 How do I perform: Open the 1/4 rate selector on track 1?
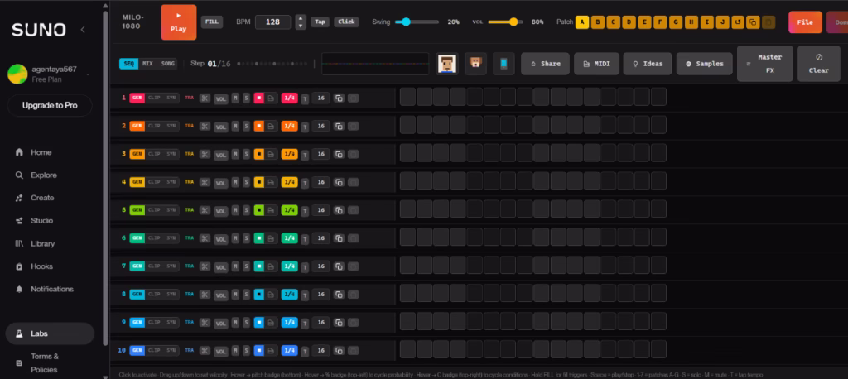click(x=289, y=98)
